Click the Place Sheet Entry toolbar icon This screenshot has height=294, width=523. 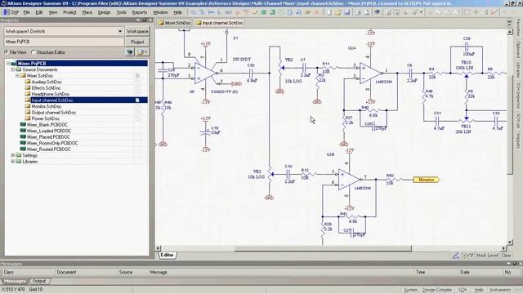click(272, 12)
